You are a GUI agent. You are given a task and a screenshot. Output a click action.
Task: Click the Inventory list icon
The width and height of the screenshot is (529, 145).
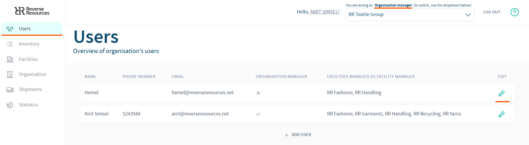(x=10, y=44)
